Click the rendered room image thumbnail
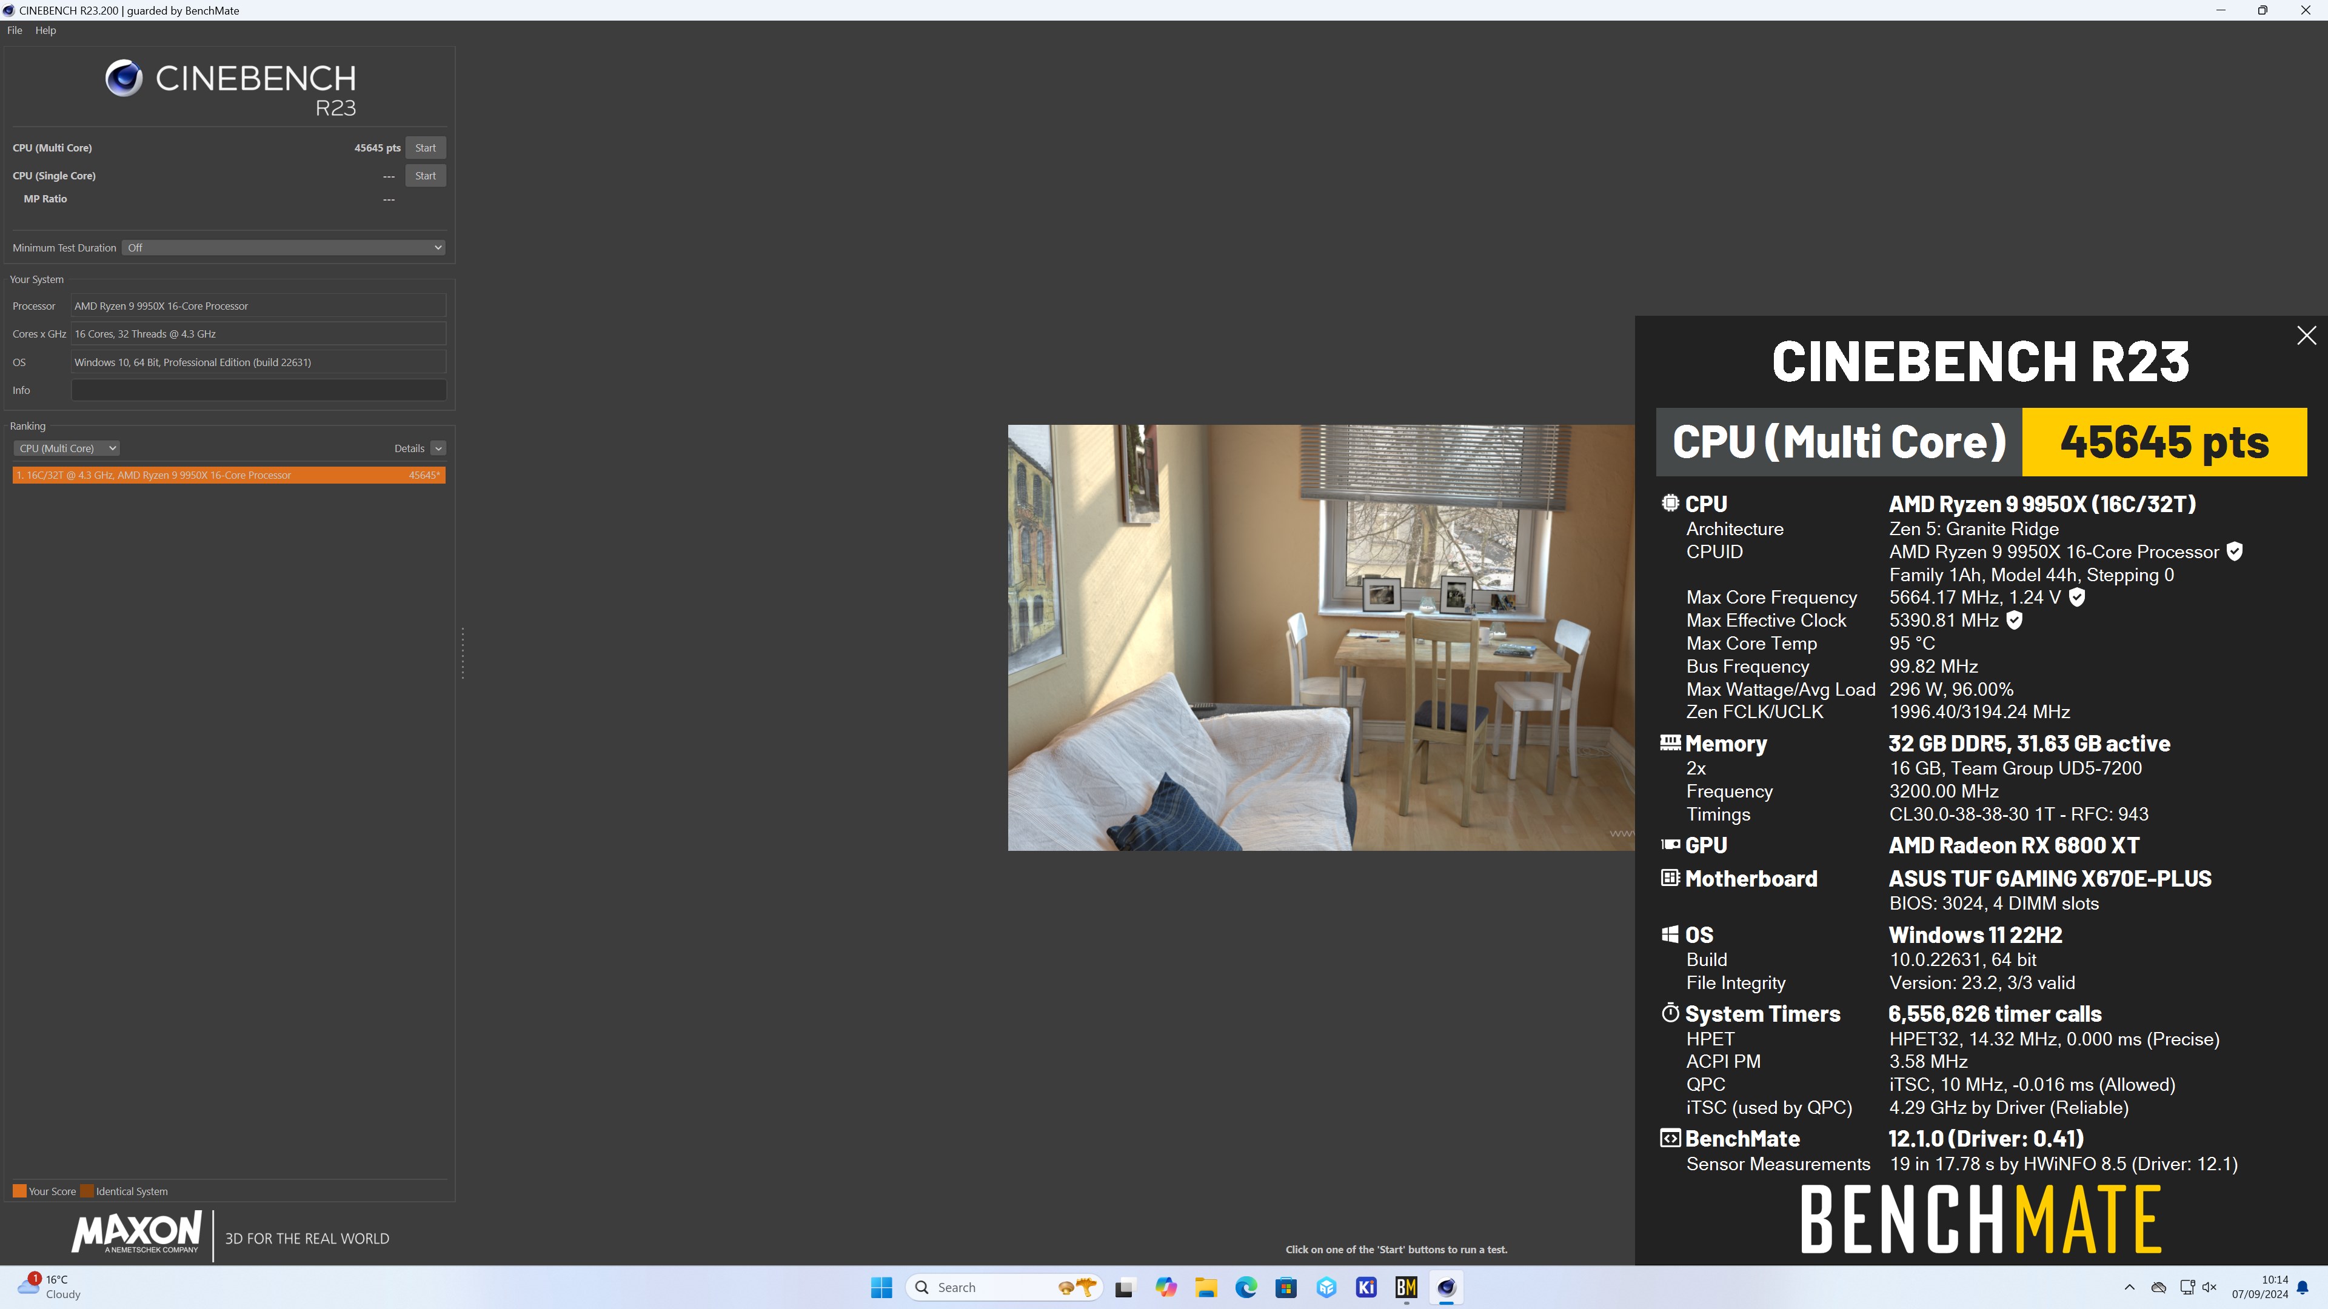2328x1309 pixels. [1321, 638]
